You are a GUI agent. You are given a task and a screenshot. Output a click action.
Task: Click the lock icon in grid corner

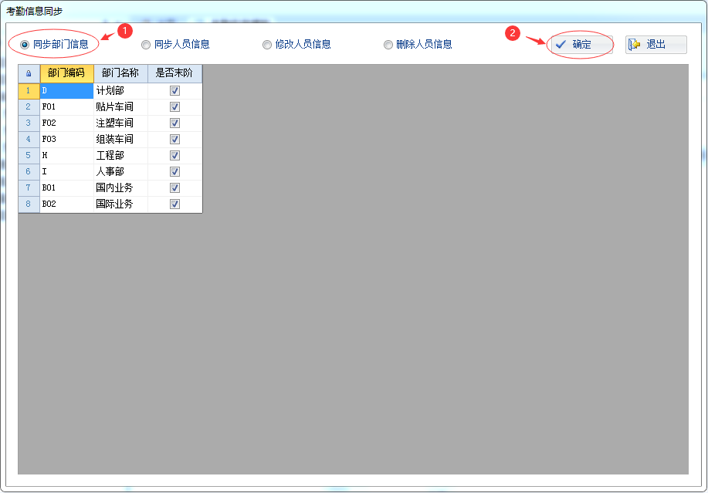(29, 73)
